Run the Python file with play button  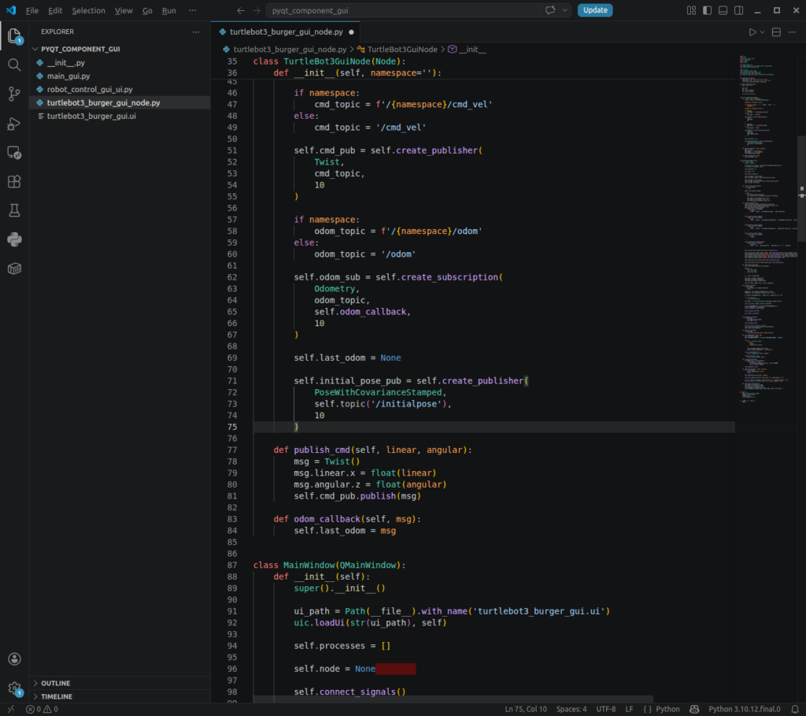tap(752, 32)
